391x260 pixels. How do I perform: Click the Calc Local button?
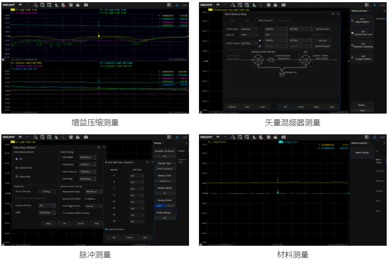click(x=321, y=40)
